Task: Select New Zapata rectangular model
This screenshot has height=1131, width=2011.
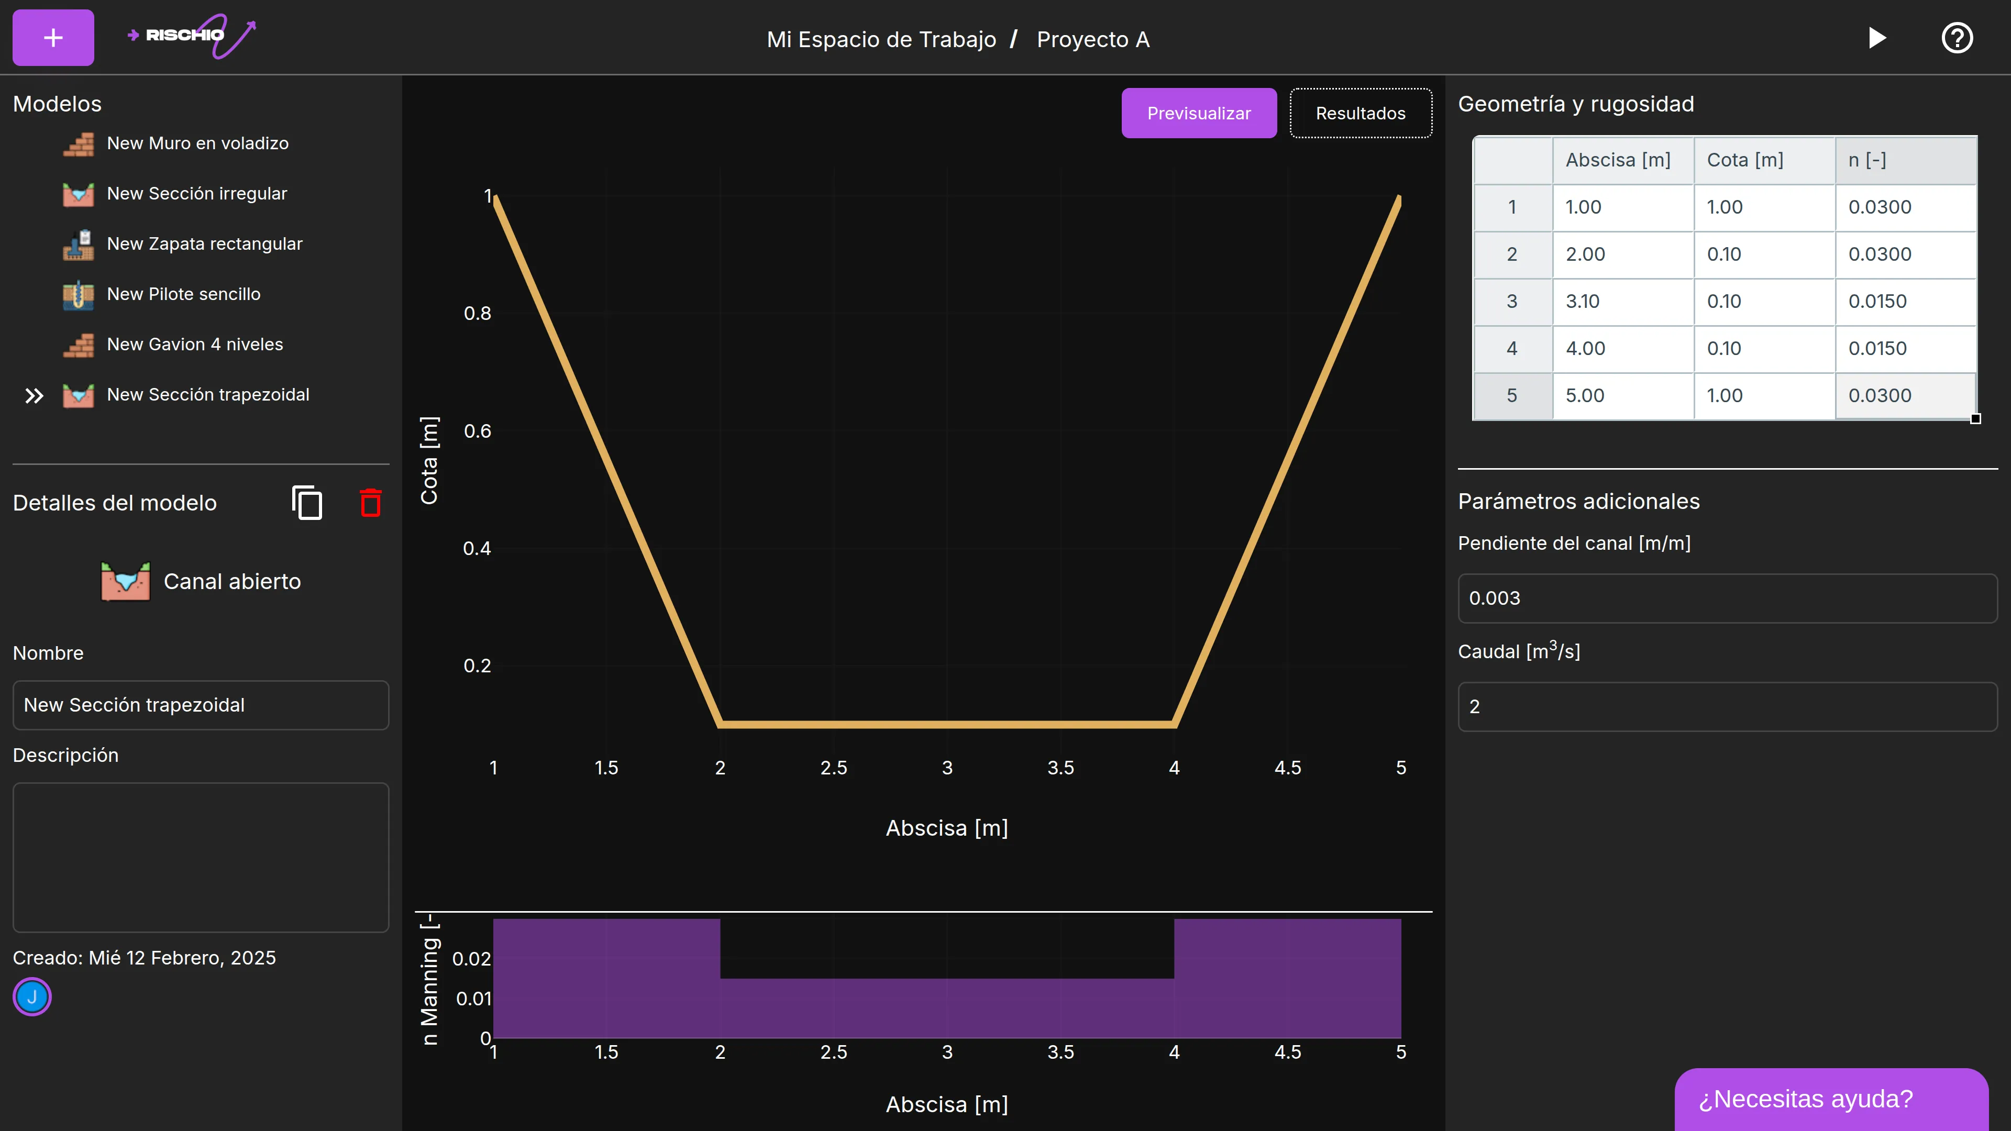Action: tap(204, 245)
